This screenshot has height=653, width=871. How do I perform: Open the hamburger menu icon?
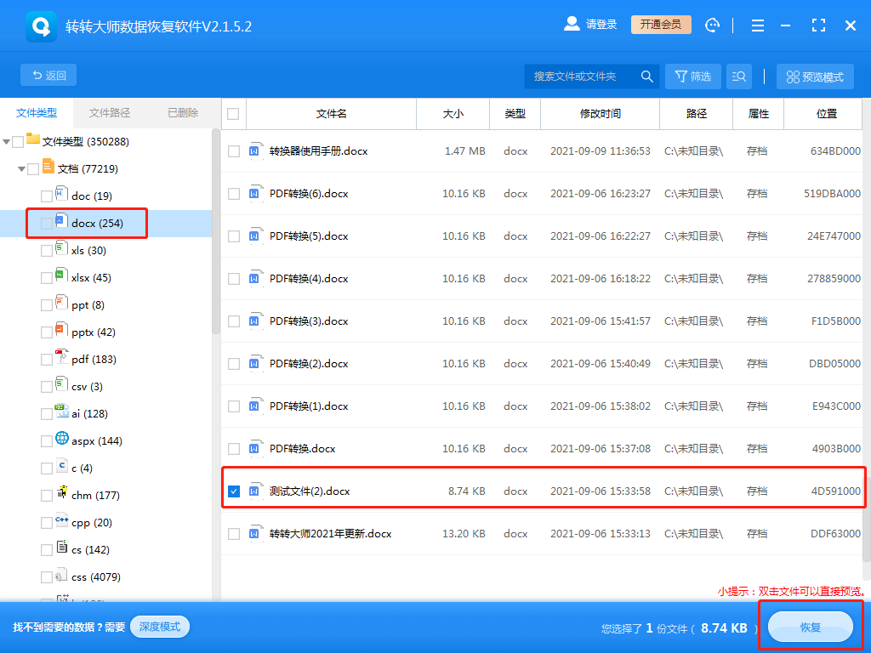click(x=758, y=25)
